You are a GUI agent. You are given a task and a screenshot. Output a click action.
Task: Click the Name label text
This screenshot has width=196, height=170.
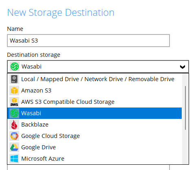(x=15, y=29)
